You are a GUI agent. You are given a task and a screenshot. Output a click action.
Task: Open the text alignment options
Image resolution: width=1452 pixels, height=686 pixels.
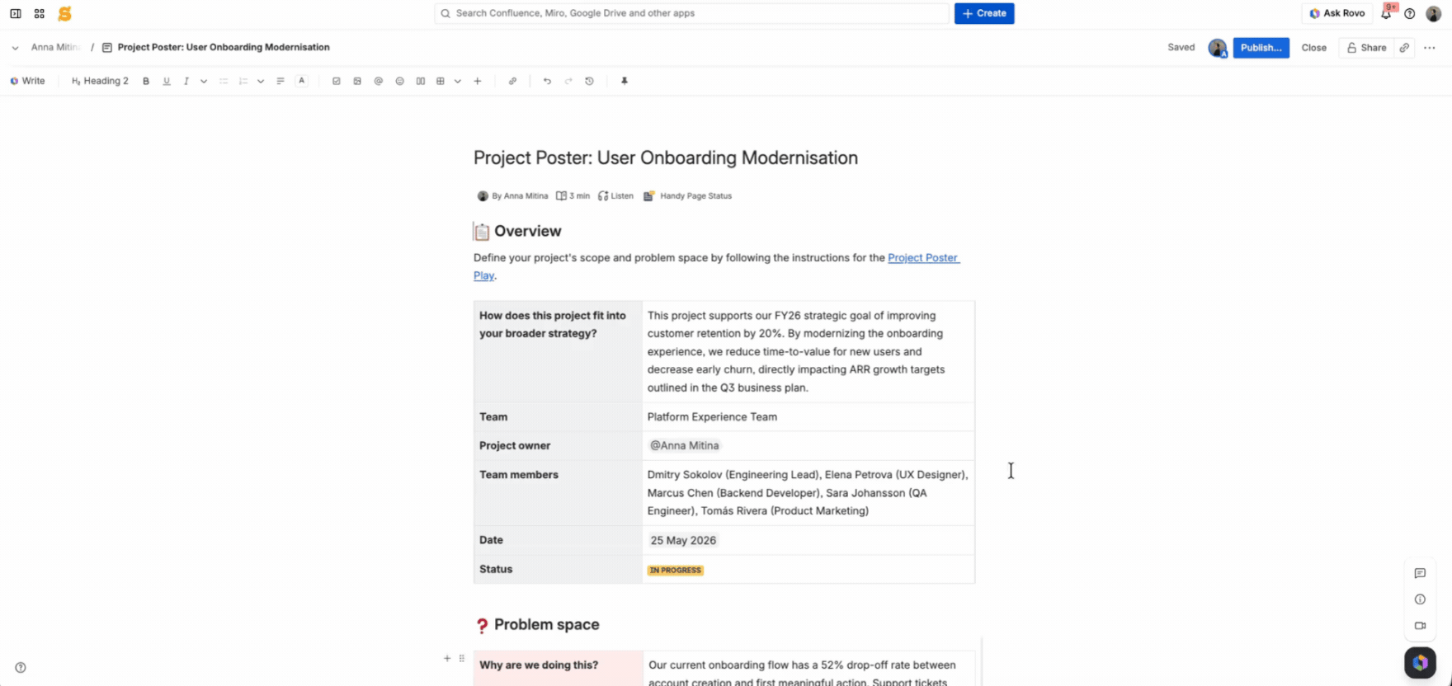280,81
